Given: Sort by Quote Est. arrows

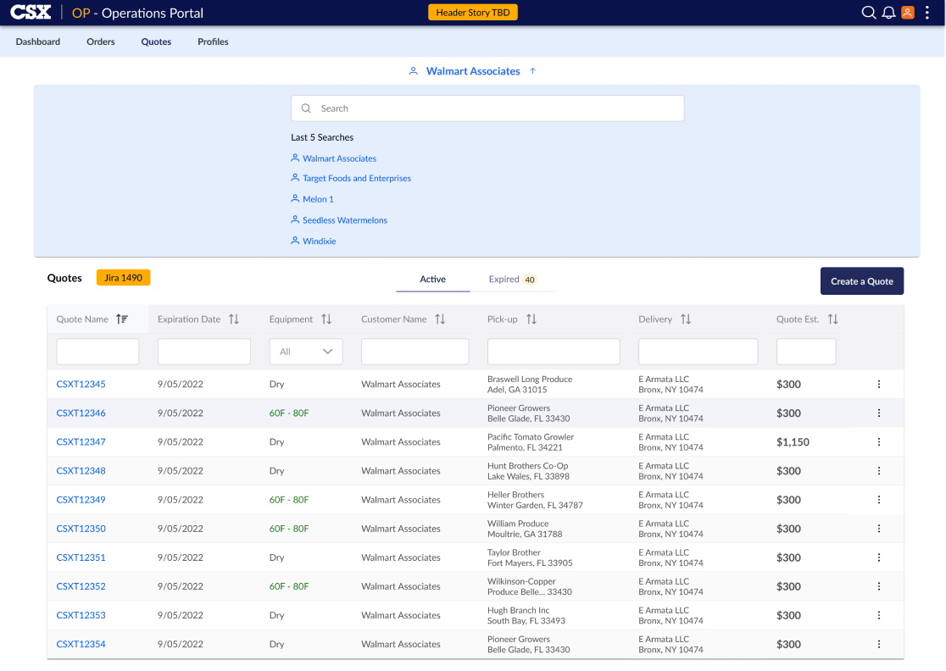Looking at the screenshot, I should coord(833,319).
